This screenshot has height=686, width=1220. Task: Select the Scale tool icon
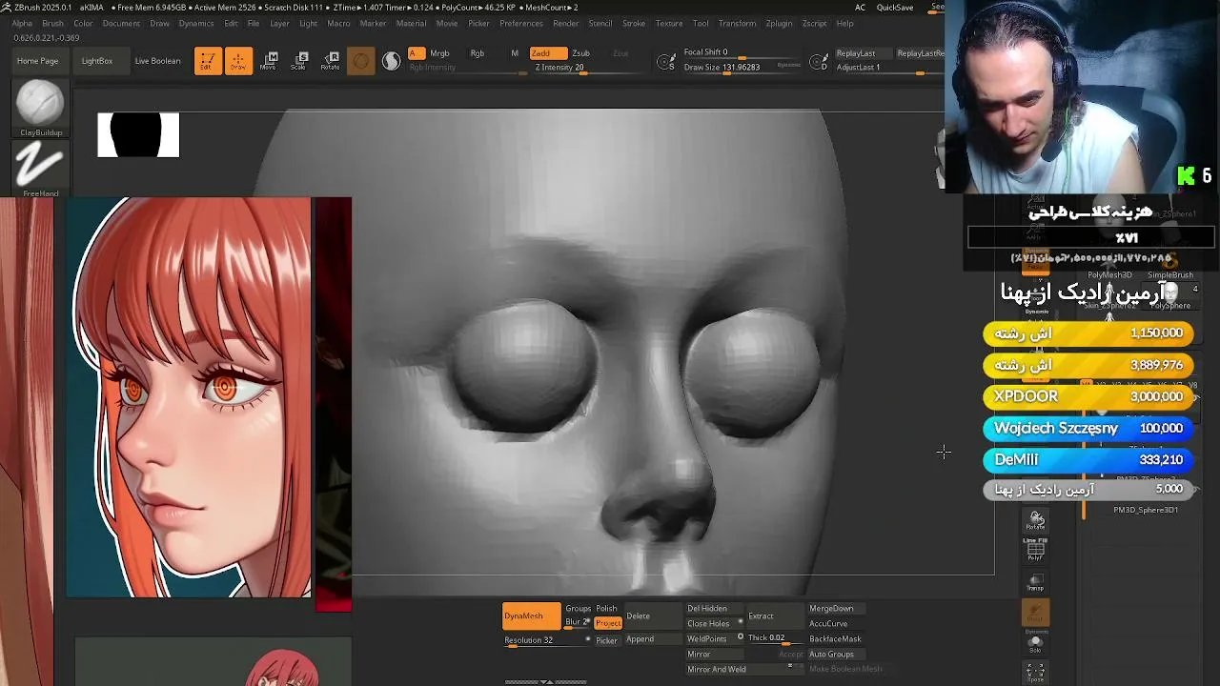[x=300, y=61]
